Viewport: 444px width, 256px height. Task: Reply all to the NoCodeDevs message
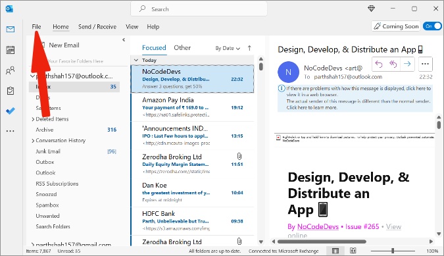(x=393, y=64)
